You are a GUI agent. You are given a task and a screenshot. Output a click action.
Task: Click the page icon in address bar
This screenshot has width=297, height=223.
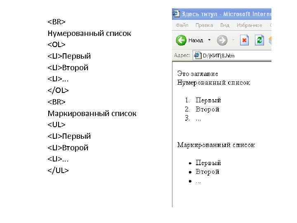point(198,56)
